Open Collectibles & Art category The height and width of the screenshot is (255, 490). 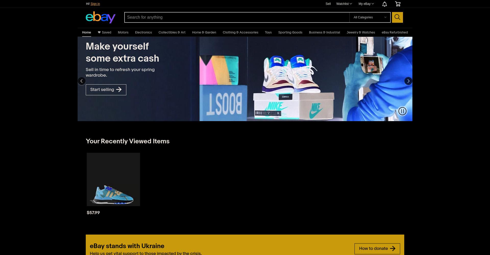[172, 32]
